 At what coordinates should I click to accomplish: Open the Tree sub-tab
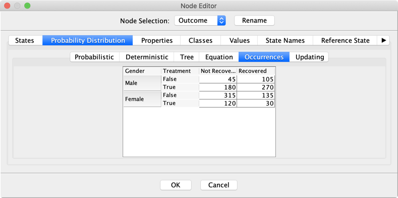pos(187,57)
